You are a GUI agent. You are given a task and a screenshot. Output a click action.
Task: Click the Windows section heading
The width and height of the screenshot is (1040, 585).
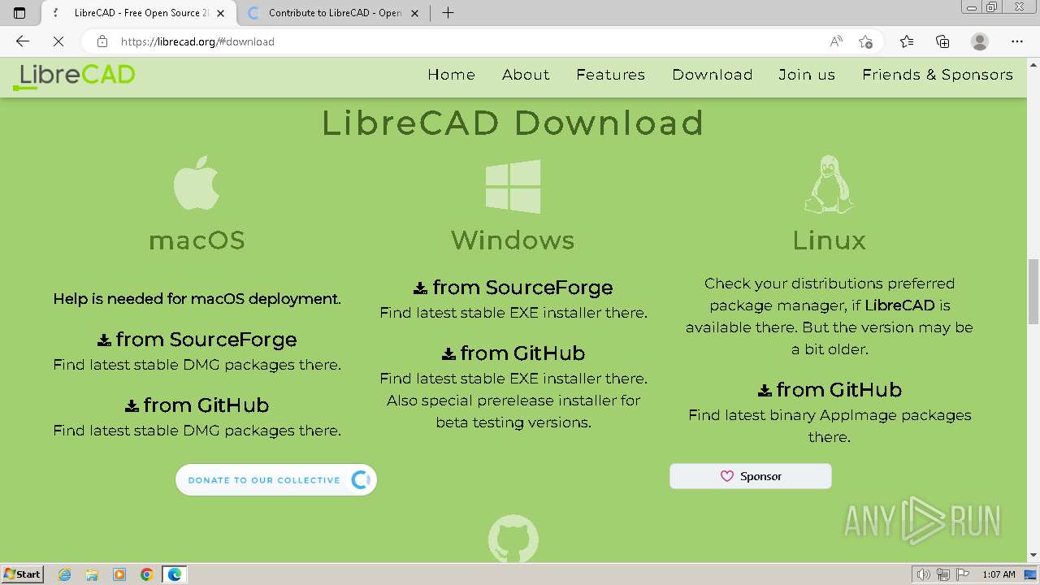[513, 240]
